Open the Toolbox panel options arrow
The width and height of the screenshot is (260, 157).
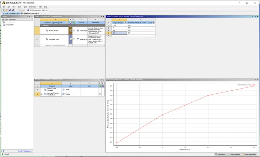pyautogui.click(x=27, y=16)
